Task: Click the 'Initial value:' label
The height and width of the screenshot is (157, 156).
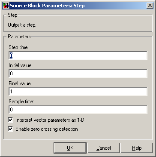Action: (x=21, y=65)
